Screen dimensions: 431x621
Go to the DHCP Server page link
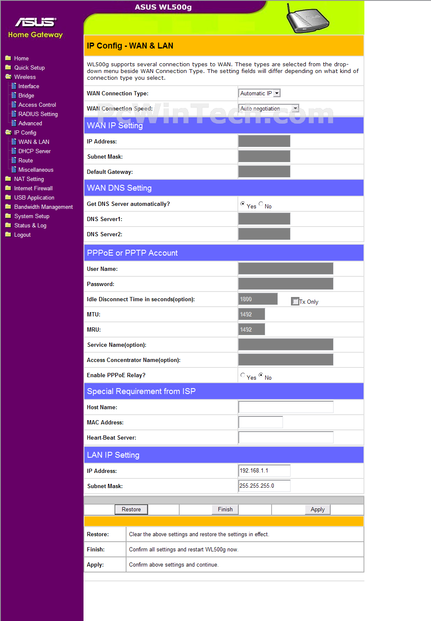point(35,151)
